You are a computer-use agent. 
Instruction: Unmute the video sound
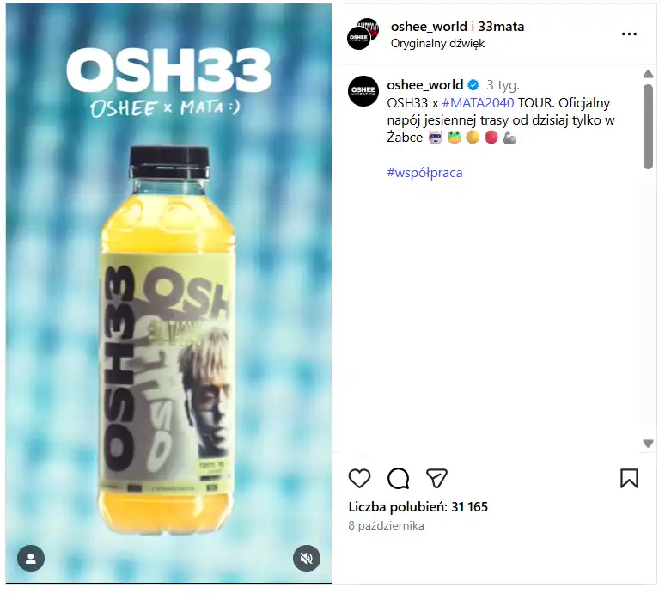(306, 559)
